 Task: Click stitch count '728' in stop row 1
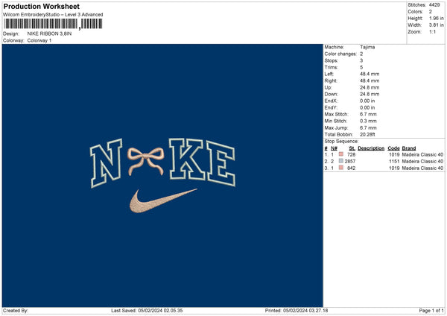351,154
